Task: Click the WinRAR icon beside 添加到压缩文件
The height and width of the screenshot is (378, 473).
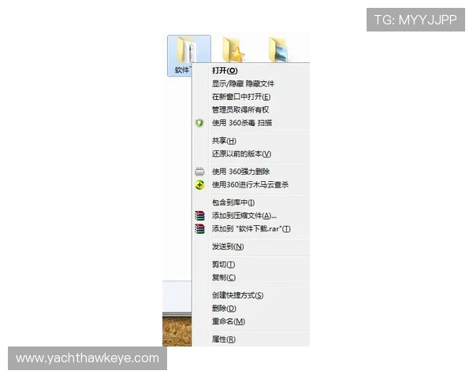Action: 199,216
